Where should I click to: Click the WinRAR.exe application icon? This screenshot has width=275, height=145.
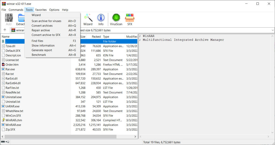3,125
